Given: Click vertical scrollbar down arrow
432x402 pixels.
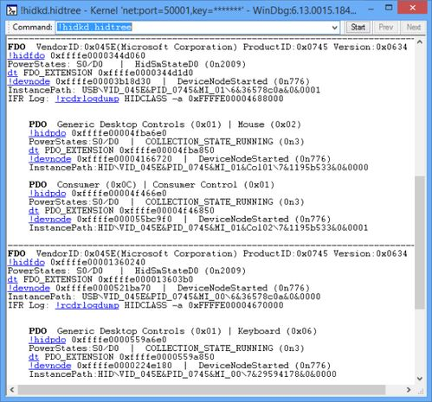Looking at the screenshot, I should point(420,379).
